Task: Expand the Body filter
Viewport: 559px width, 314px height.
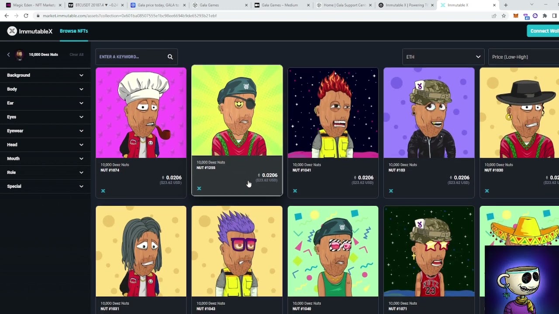Action: pyautogui.click(x=45, y=89)
